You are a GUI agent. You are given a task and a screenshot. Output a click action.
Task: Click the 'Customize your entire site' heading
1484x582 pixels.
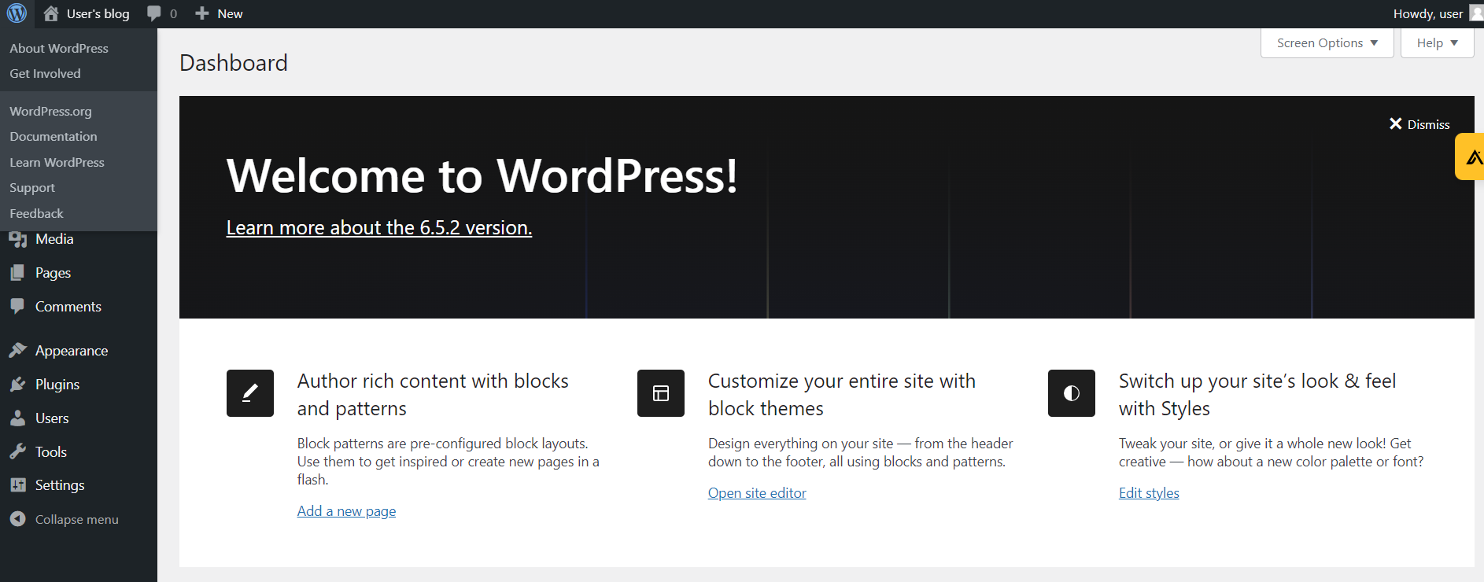[x=842, y=395]
